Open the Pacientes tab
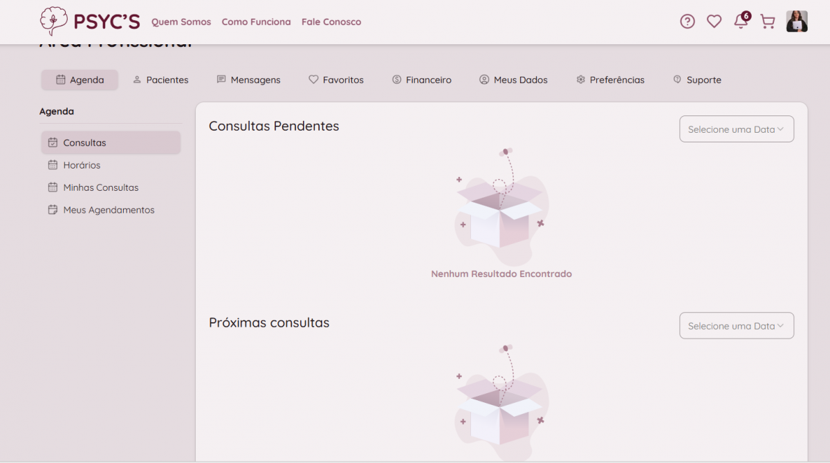830x463 pixels. point(160,80)
